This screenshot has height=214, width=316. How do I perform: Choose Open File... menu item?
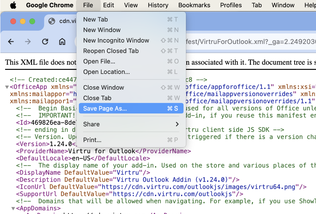tap(131, 62)
